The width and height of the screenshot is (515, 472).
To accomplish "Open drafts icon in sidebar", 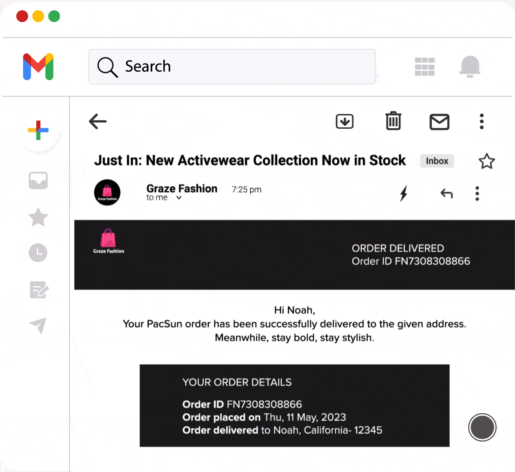I will click(39, 290).
